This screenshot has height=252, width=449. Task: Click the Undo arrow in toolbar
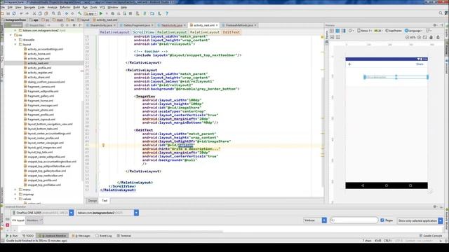[21, 13]
